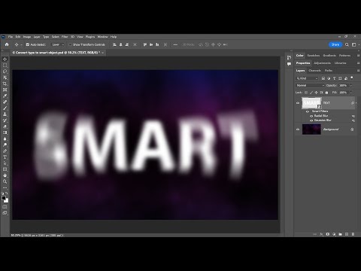Select the Object Selection tool
The width and height of the screenshot is (361, 271).
[5, 78]
